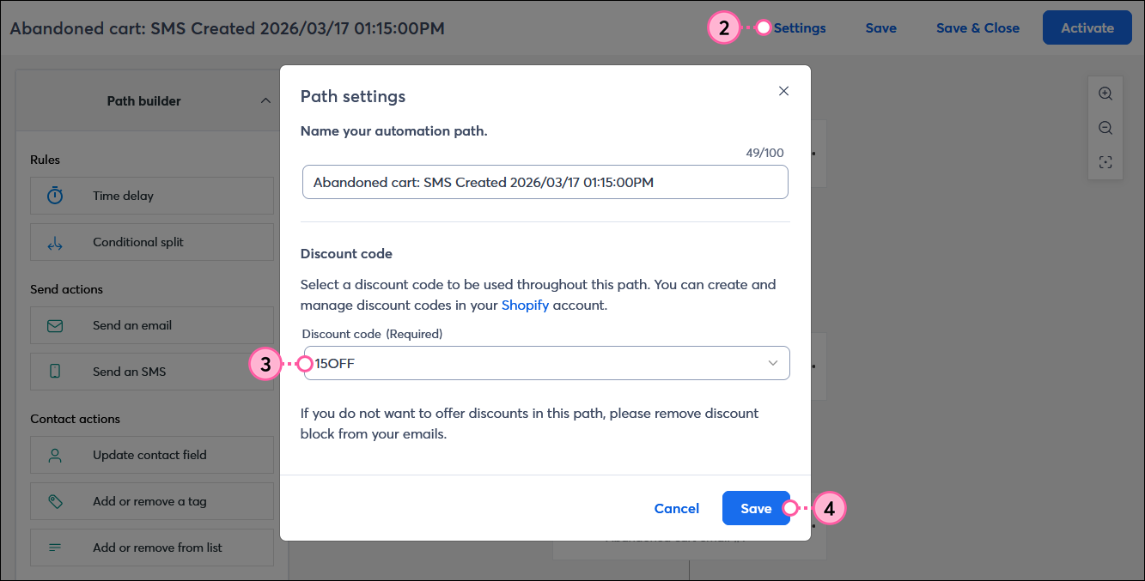Click the Send an SMS phone icon
This screenshot has height=581, width=1145.
(54, 371)
